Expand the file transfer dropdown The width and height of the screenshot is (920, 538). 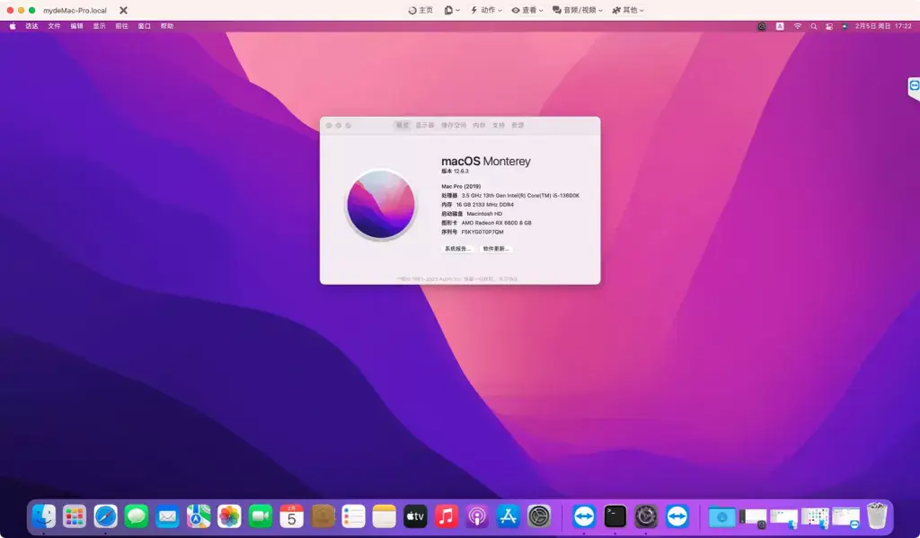click(452, 11)
